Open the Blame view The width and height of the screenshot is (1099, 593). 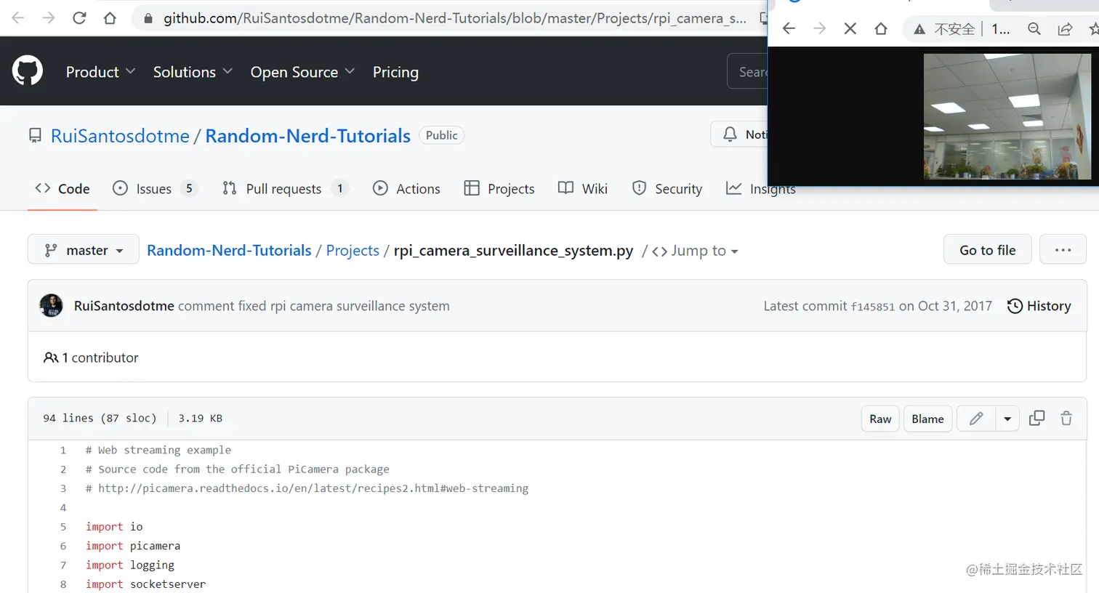coord(927,419)
